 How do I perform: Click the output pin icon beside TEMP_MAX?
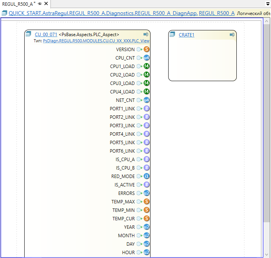click(139, 202)
